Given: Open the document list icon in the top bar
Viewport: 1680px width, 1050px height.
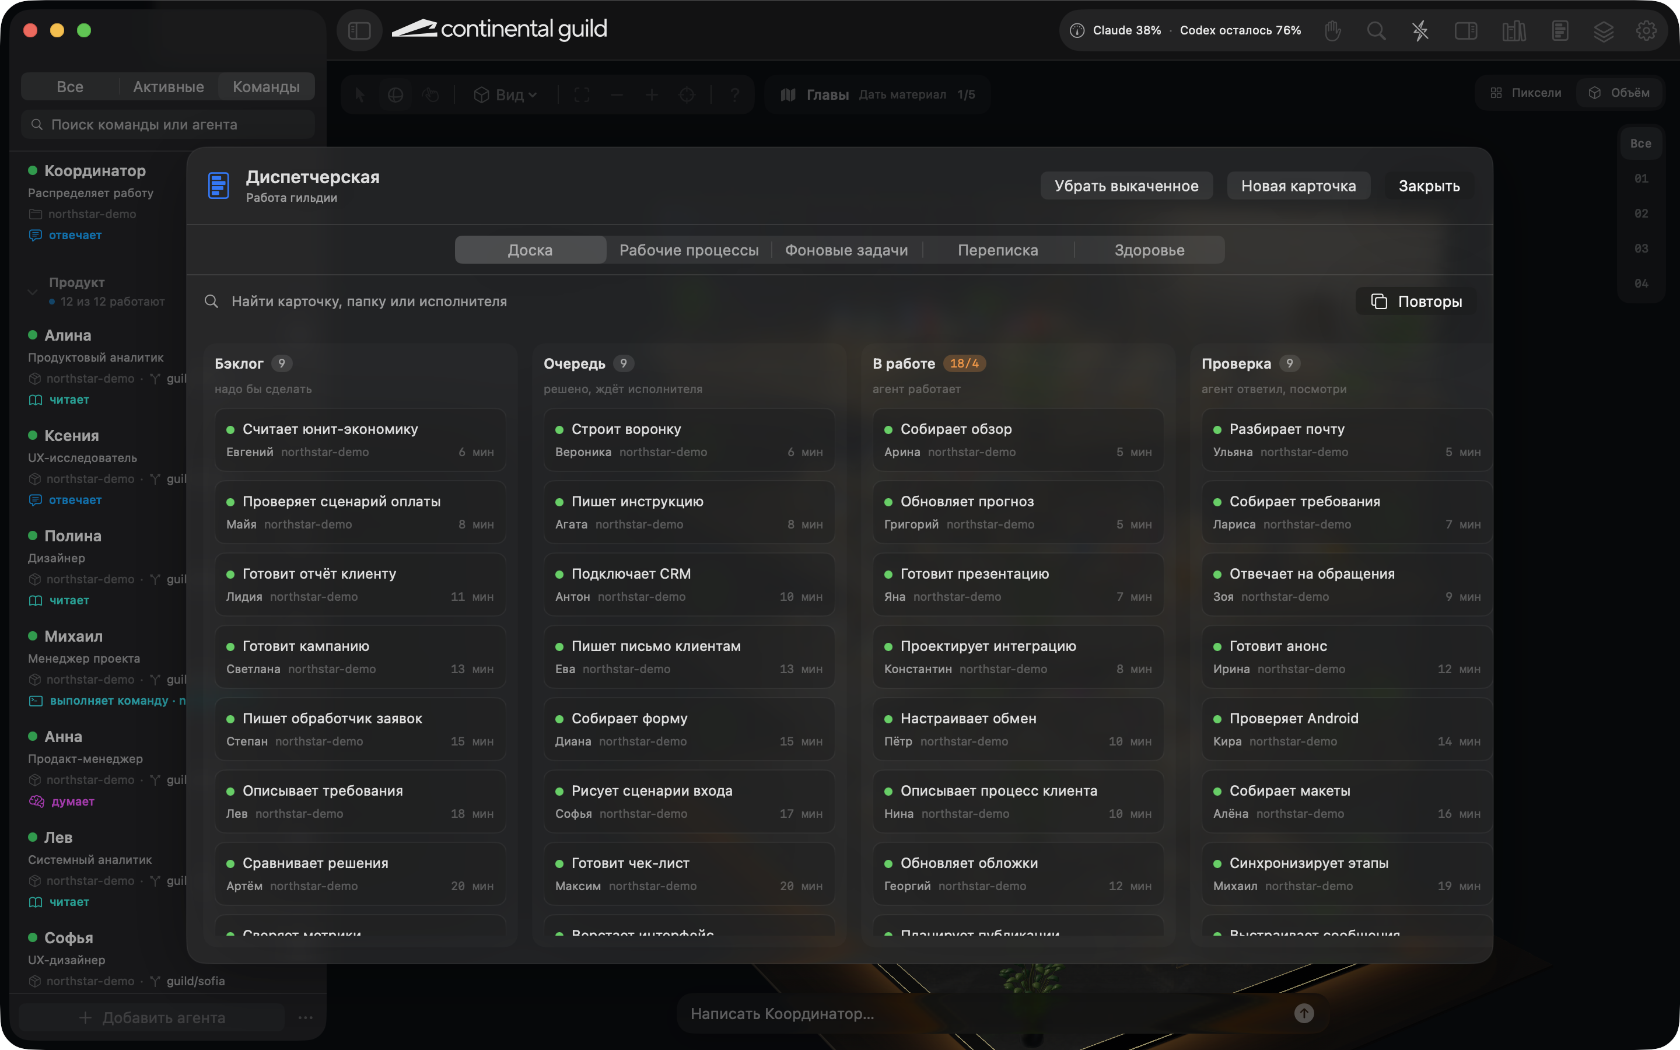Looking at the screenshot, I should [x=1560, y=30].
